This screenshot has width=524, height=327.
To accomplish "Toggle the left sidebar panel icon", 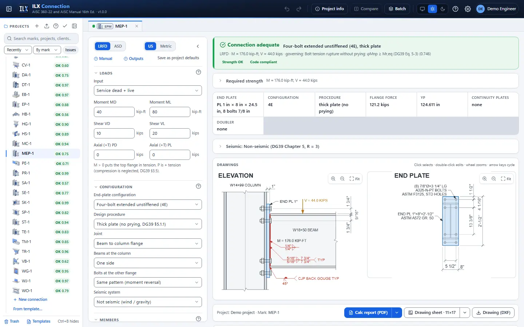I will (9, 9).
